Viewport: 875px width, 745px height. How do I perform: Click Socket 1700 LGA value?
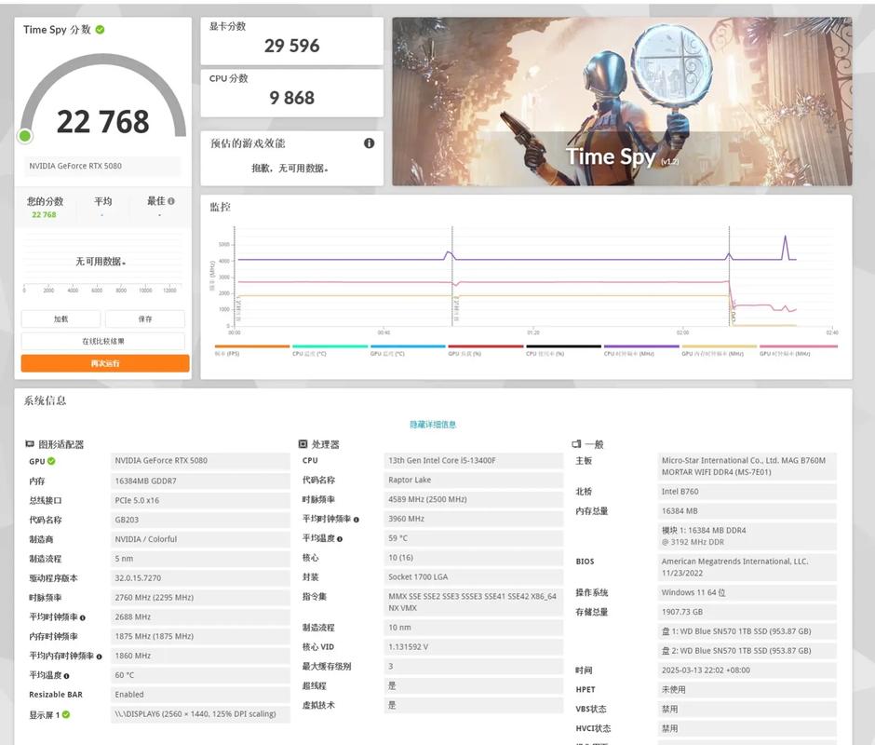point(474,576)
